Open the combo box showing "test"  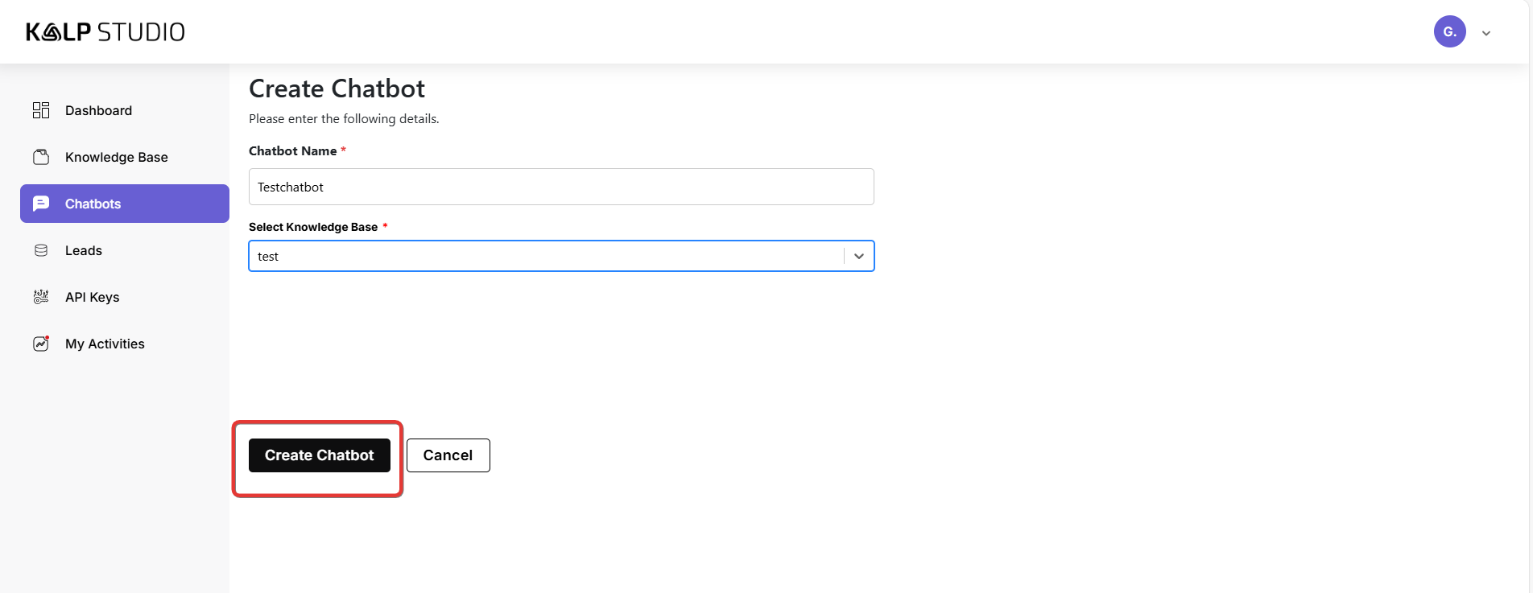tap(547, 256)
